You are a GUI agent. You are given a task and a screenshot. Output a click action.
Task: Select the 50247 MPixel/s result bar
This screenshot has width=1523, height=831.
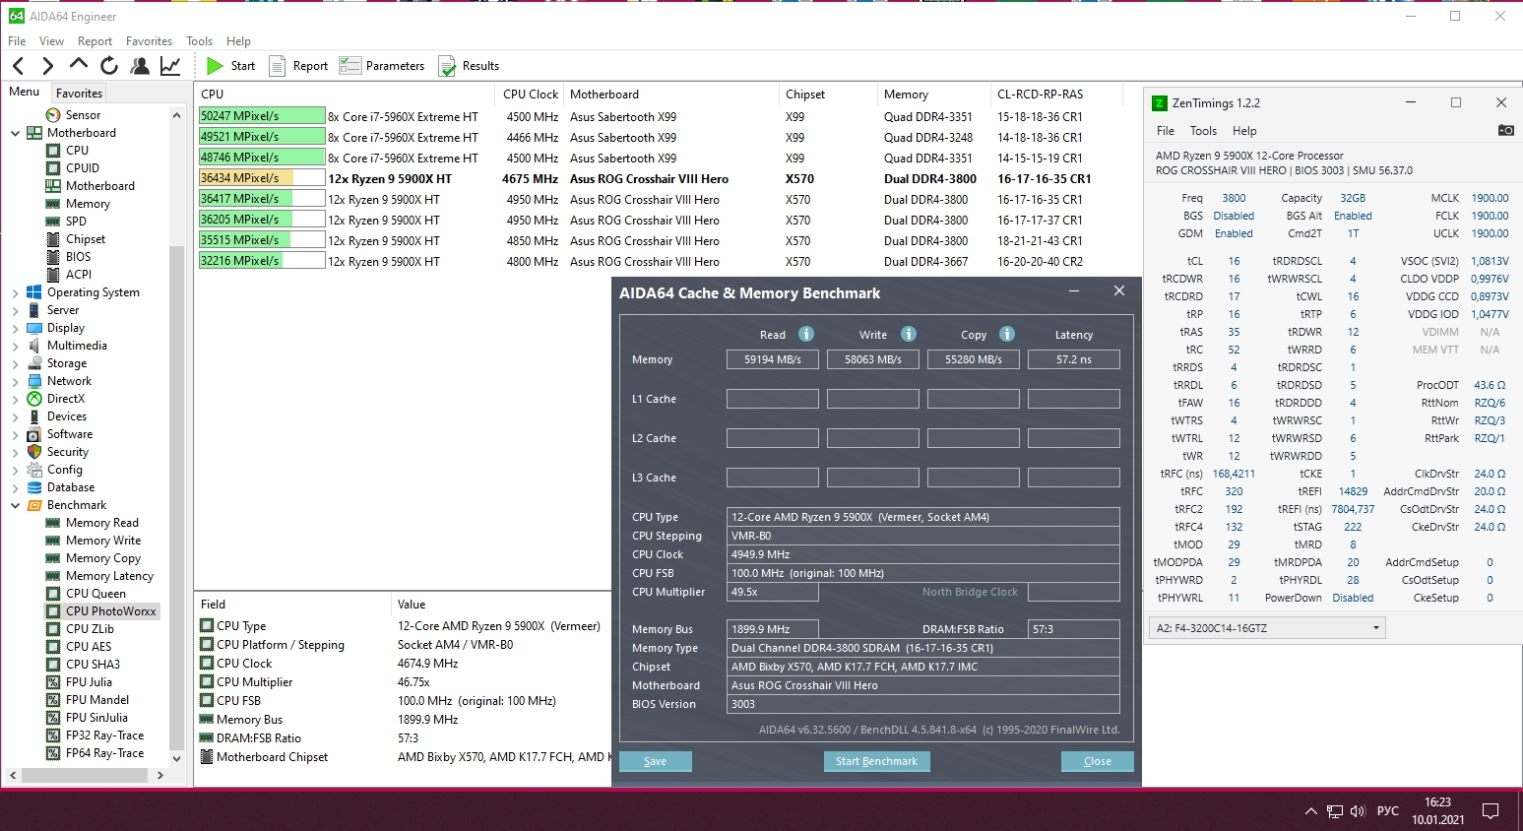click(x=262, y=116)
